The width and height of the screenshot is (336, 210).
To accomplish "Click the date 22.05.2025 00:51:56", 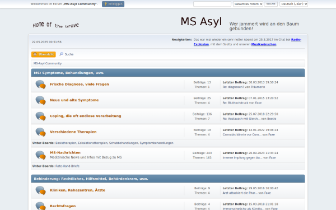I will (x=46, y=42).
